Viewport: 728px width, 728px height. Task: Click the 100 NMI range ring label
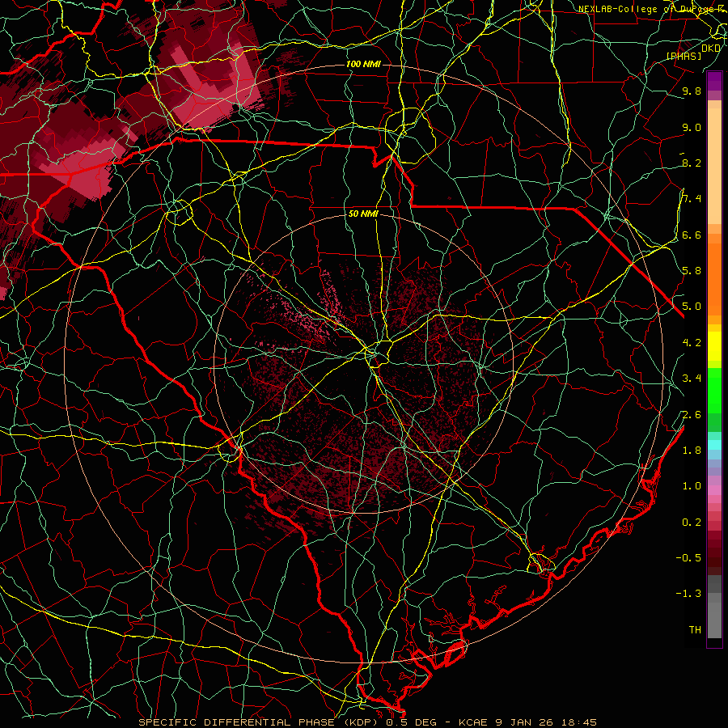363,64
